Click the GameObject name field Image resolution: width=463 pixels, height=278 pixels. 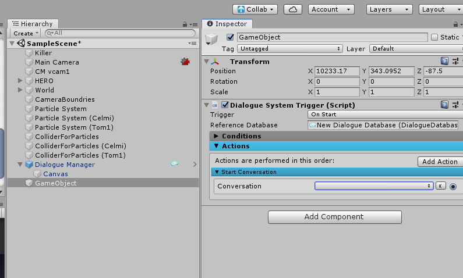click(x=332, y=37)
